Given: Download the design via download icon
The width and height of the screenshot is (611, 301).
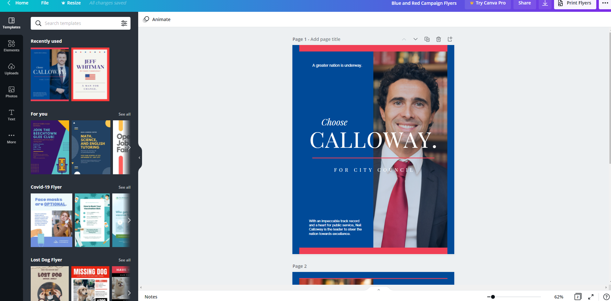Looking at the screenshot, I should [545, 3].
